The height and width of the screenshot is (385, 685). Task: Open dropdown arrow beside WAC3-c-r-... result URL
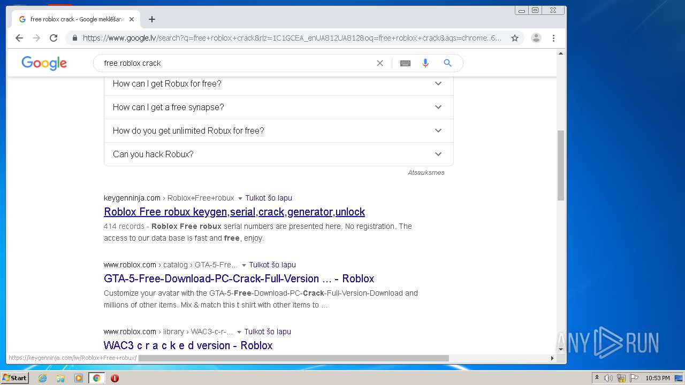(239, 332)
